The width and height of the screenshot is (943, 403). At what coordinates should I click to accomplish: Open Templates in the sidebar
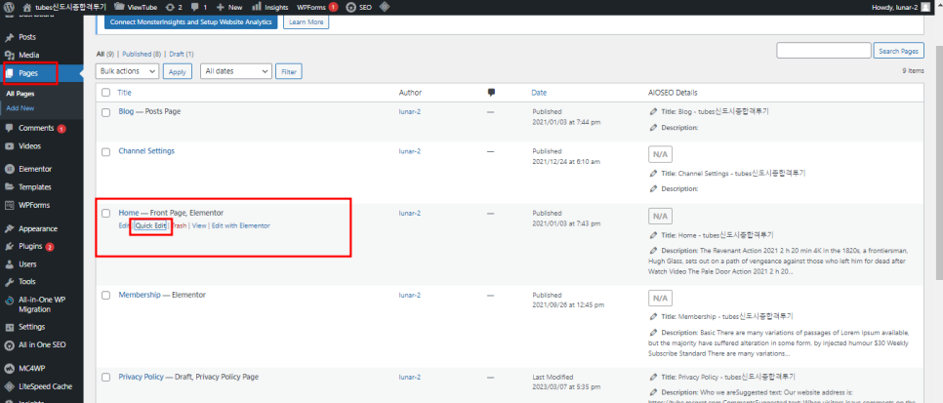tap(35, 187)
